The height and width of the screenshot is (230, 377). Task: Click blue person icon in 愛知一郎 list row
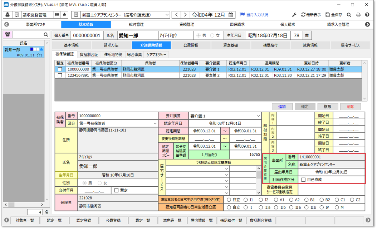(x=41, y=49)
